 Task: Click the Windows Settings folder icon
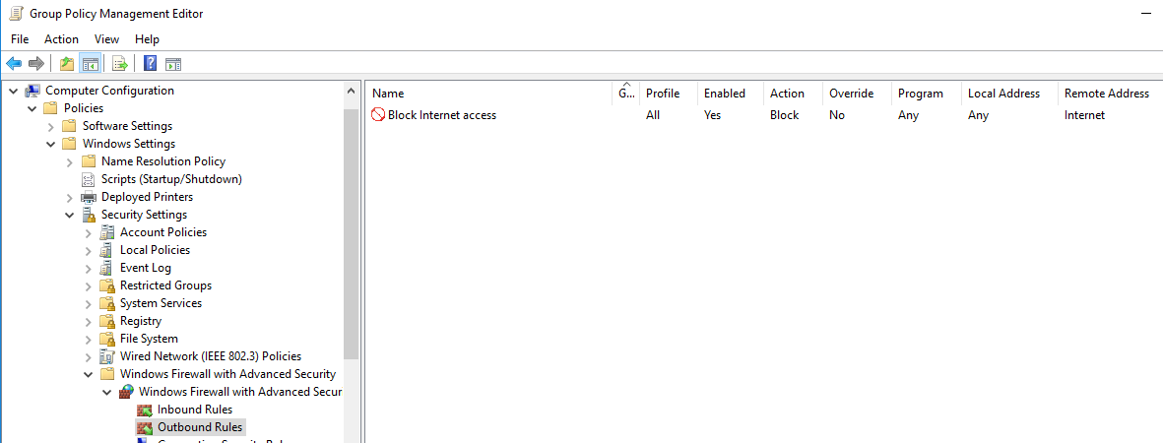point(69,144)
